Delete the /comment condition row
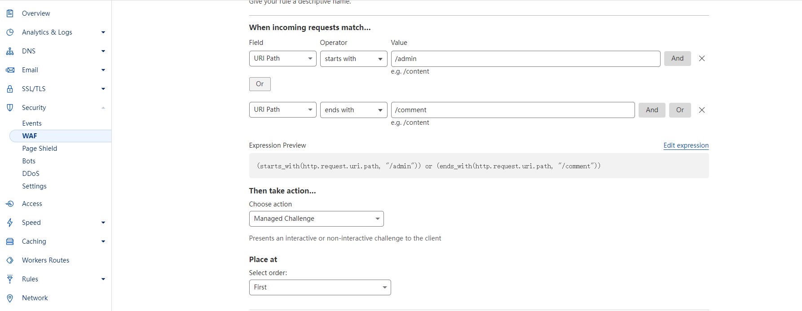Image resolution: width=802 pixels, height=311 pixels. (x=702, y=110)
